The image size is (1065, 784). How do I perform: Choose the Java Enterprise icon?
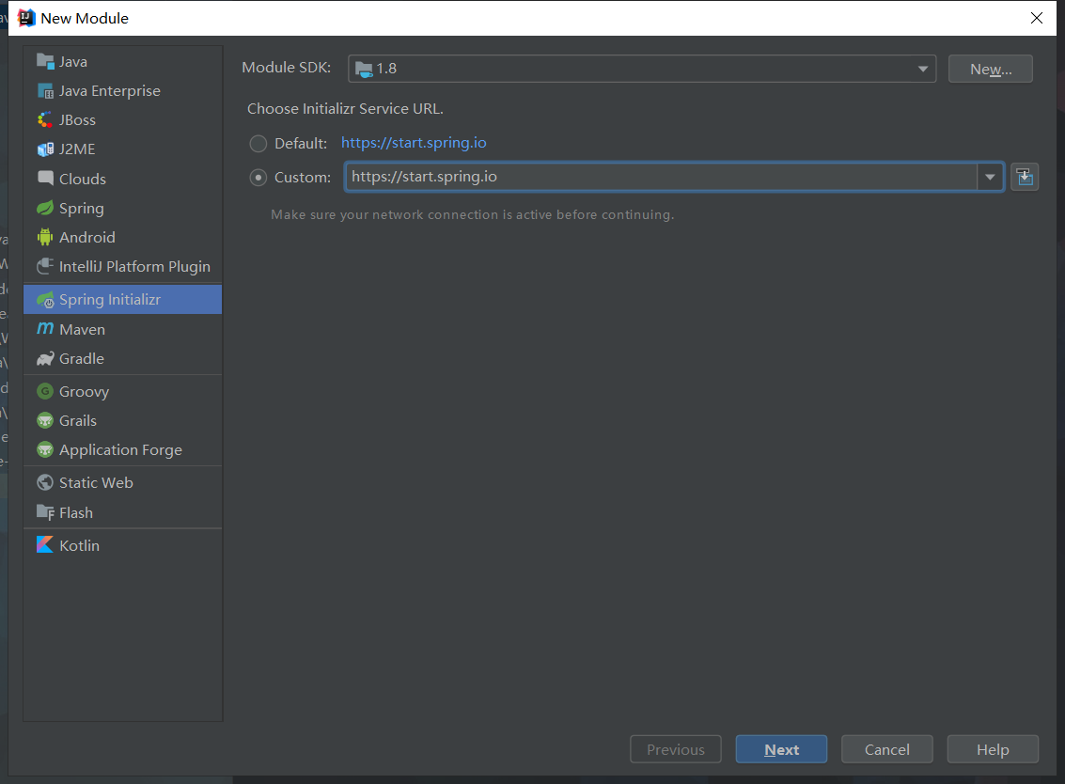pos(45,90)
